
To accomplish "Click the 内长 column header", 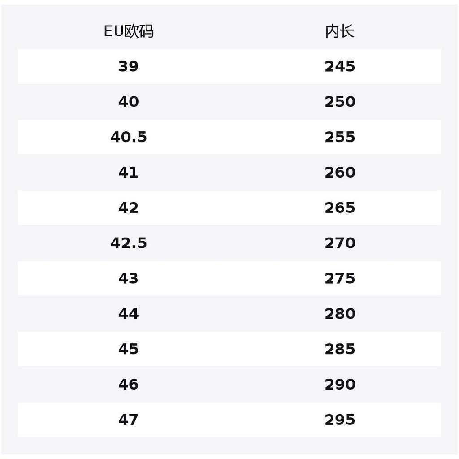I will 340,31.
